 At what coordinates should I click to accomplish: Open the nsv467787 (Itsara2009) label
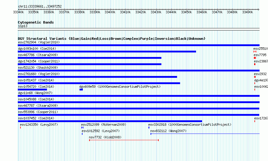[38, 106]
